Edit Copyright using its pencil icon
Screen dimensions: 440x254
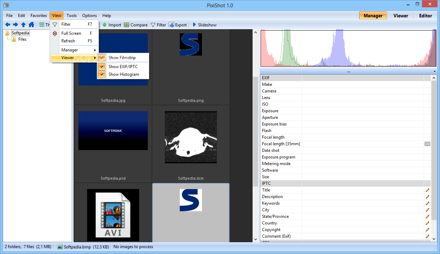click(427, 230)
